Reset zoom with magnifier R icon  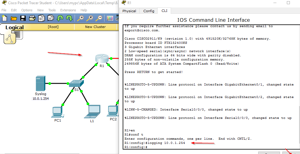click(90, 18)
